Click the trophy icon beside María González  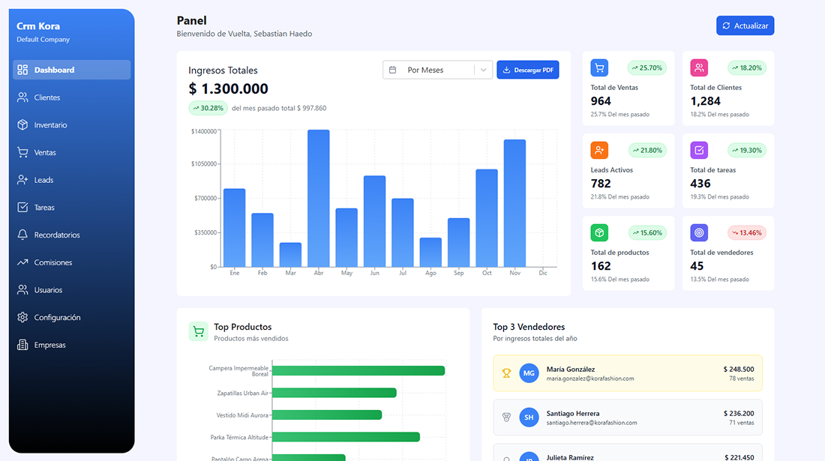[x=506, y=373]
